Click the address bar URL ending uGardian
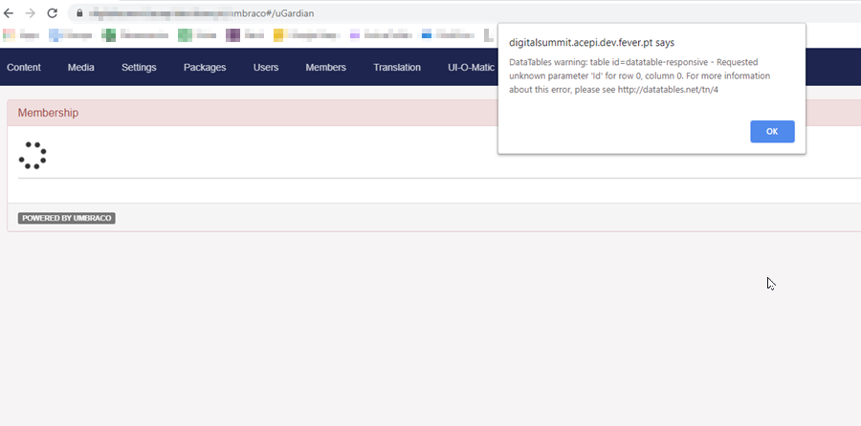The width and height of the screenshot is (861, 426). click(202, 13)
